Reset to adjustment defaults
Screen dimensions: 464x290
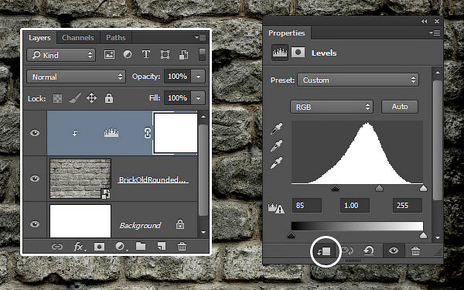click(369, 251)
